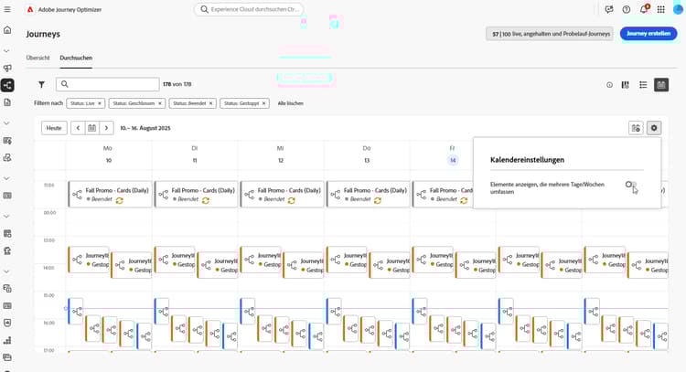The image size is (686, 372).
Task: Click the date range 10.–16. August 2025
Action: coord(145,128)
